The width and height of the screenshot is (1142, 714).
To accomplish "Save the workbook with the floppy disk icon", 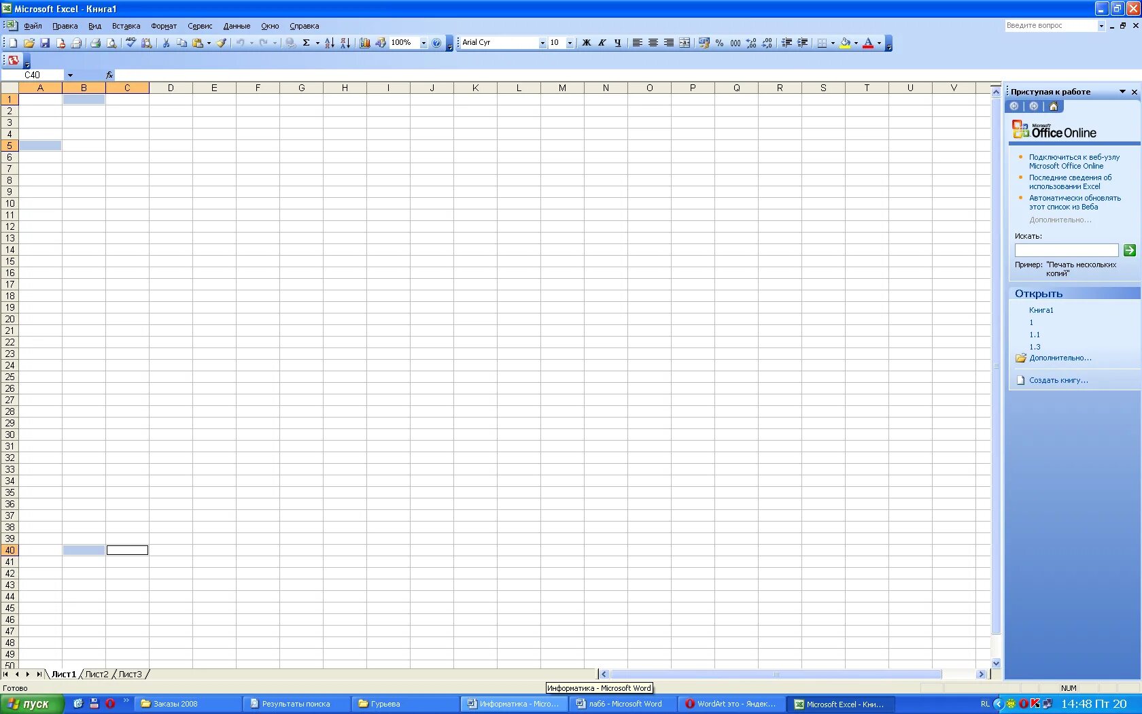I will tap(45, 43).
